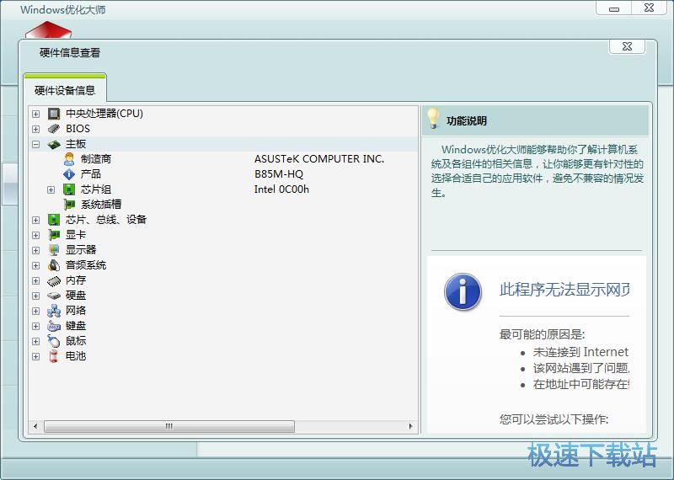Select the 显示器 label
The width and height of the screenshot is (674, 480).
[x=81, y=249]
